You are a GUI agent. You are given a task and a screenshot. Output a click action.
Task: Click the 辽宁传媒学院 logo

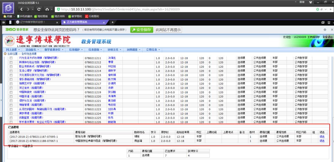click(37, 41)
